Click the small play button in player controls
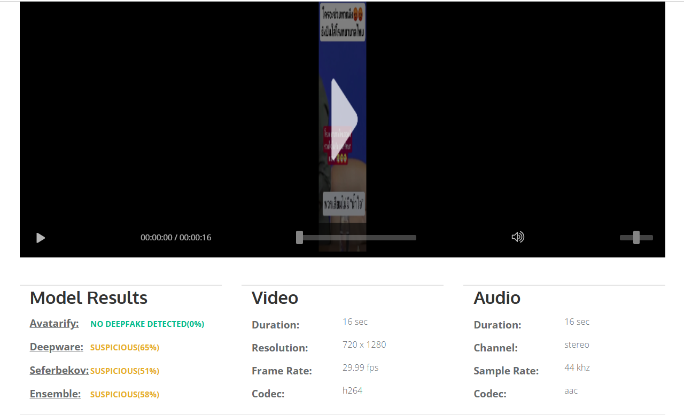 [41, 238]
